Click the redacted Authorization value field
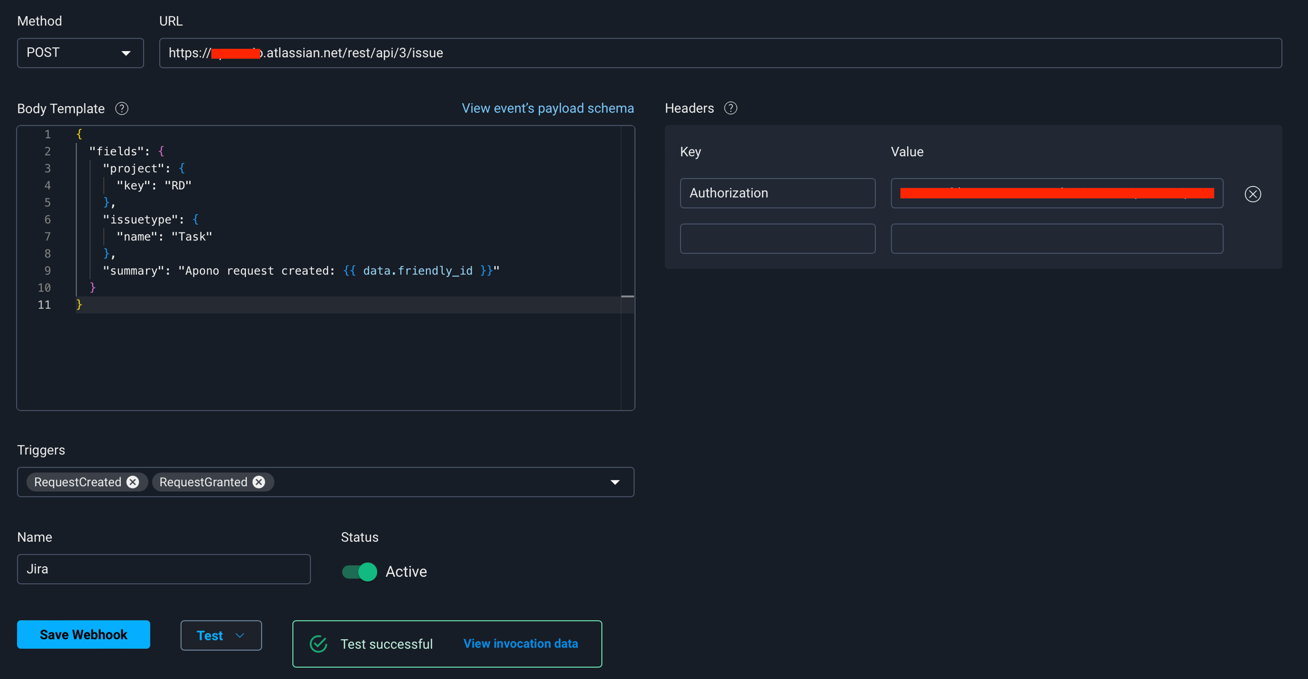Viewport: 1308px width, 679px height. point(1056,193)
